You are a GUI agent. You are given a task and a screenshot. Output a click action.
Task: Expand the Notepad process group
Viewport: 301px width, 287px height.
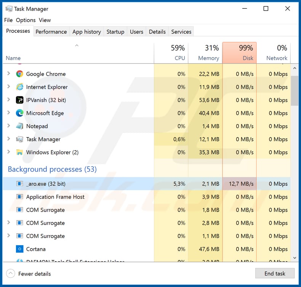pos(8,126)
